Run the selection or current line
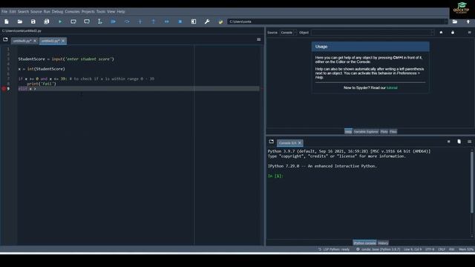This screenshot has height=267, width=475. click(x=100, y=22)
